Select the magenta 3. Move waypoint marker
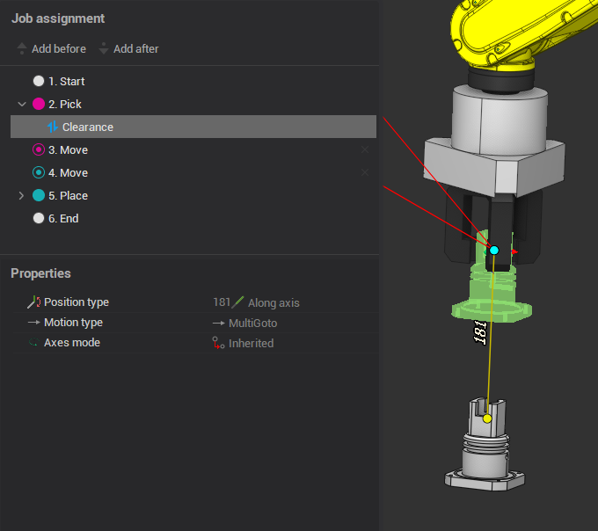The image size is (598, 531). (x=39, y=150)
